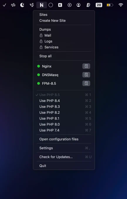Click the lock icon beside Services
Viewport: 127px width, 199px height.
pyautogui.click(x=41, y=47)
